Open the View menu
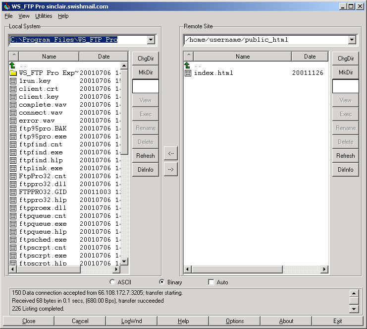The image size is (367, 329). 24,16
